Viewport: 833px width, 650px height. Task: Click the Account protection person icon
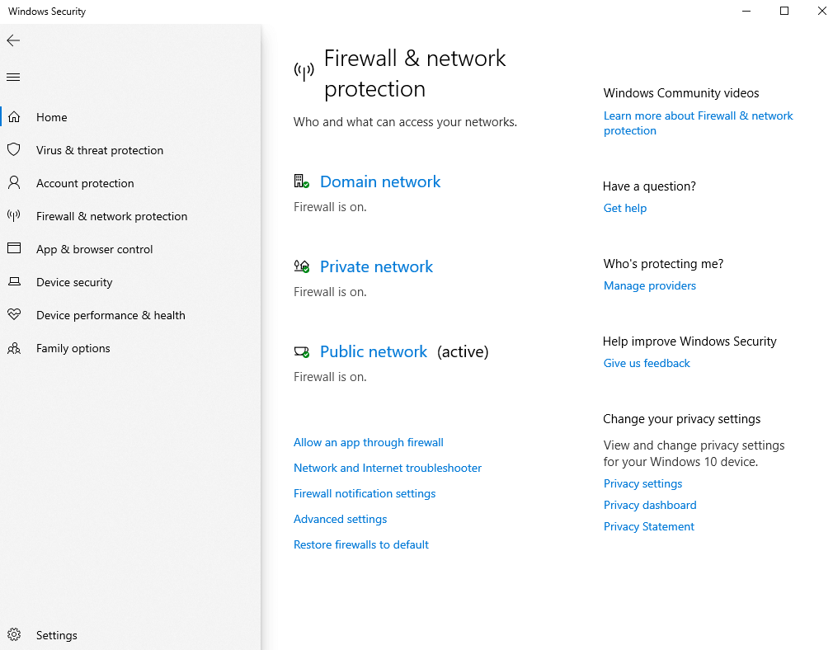[x=14, y=183]
